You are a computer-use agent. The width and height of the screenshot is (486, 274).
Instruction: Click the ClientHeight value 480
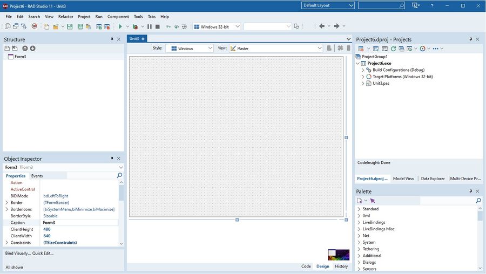tap(47, 229)
